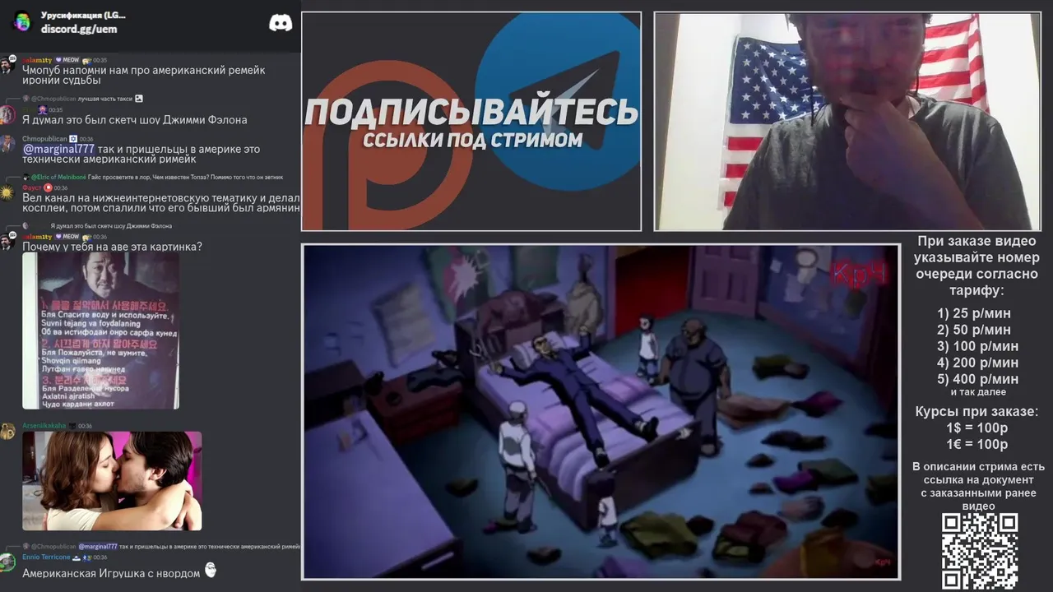Open the discord.gg/uem invite link

[79, 29]
